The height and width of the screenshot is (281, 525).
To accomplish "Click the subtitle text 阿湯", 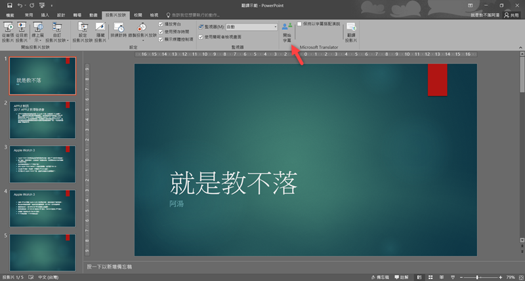I will [x=177, y=204].
